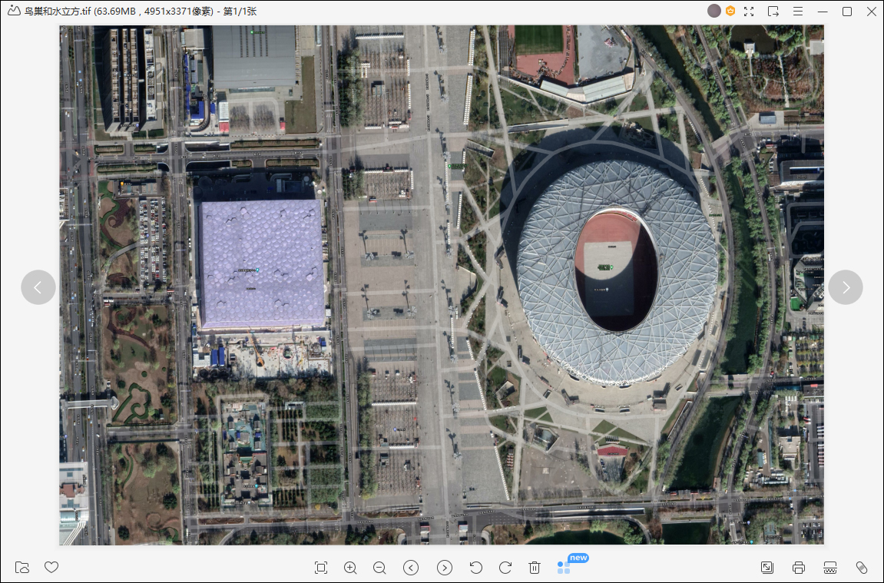Open the folder icon in the bottom toolbar
The image size is (884, 583).
(x=22, y=567)
